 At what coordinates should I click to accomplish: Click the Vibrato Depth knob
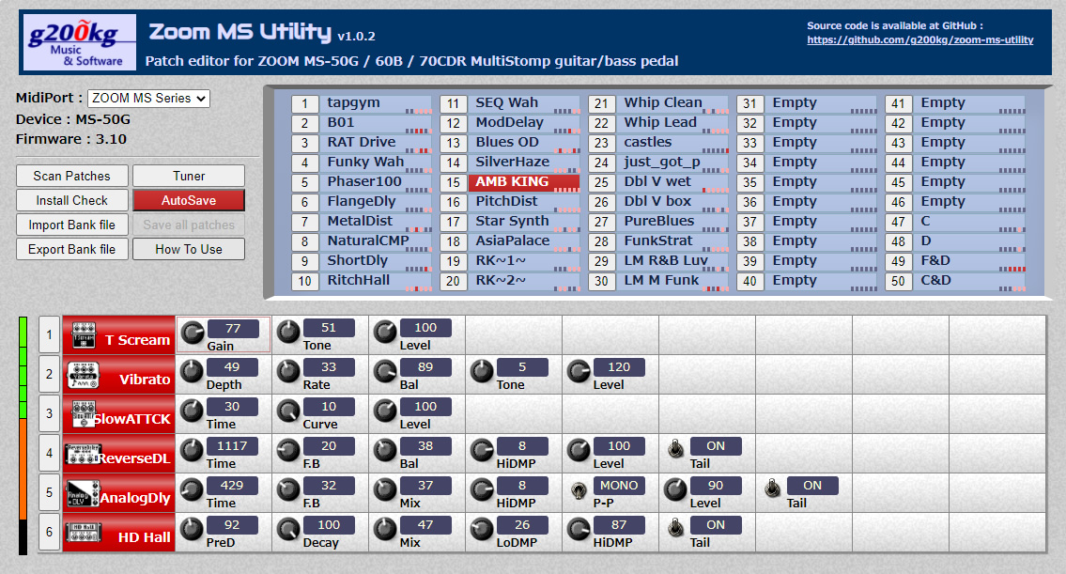192,371
